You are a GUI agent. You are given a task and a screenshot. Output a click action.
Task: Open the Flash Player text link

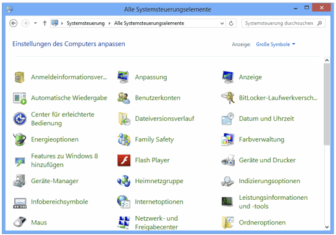[x=152, y=160]
